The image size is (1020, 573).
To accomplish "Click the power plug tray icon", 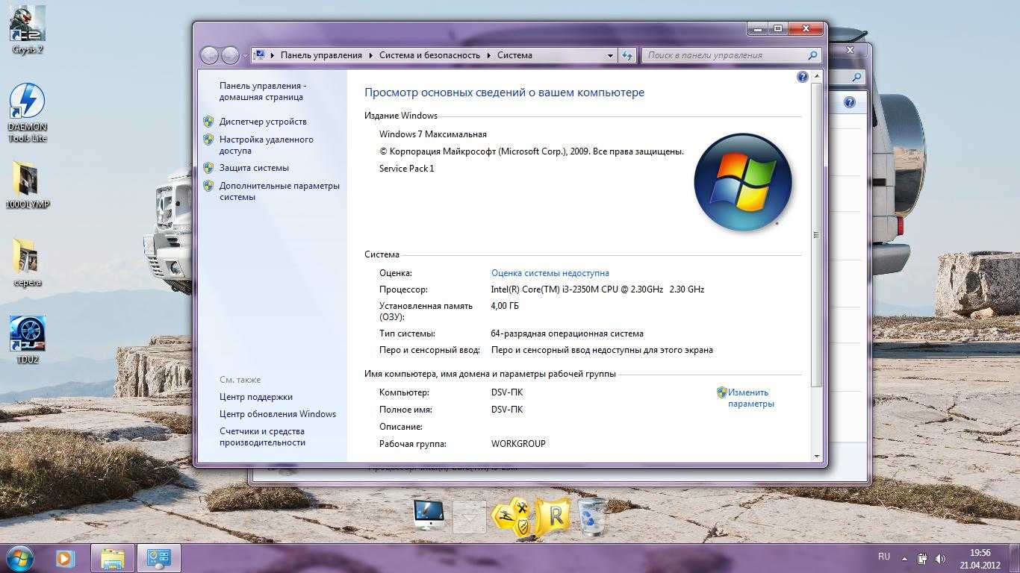I will pyautogui.click(x=923, y=558).
